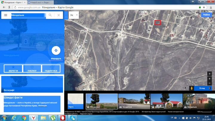The width and height of the screenshot is (215, 121).
Task: Open the Ук language dropdown
Action: (74, 15)
